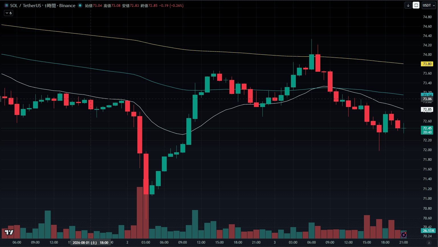Click the 70.60 price axis label
The height and width of the screenshot is (247, 438).
tap(427, 218)
